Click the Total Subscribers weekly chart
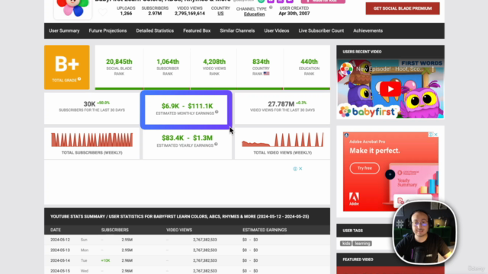The width and height of the screenshot is (488, 274). click(91, 140)
